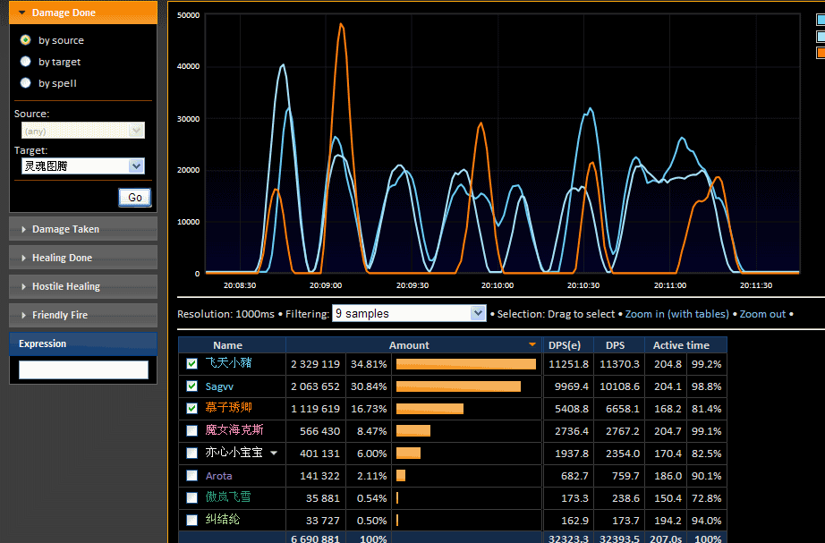Click the total active time 207.0s
This screenshot has height=543, width=825.
click(666, 539)
